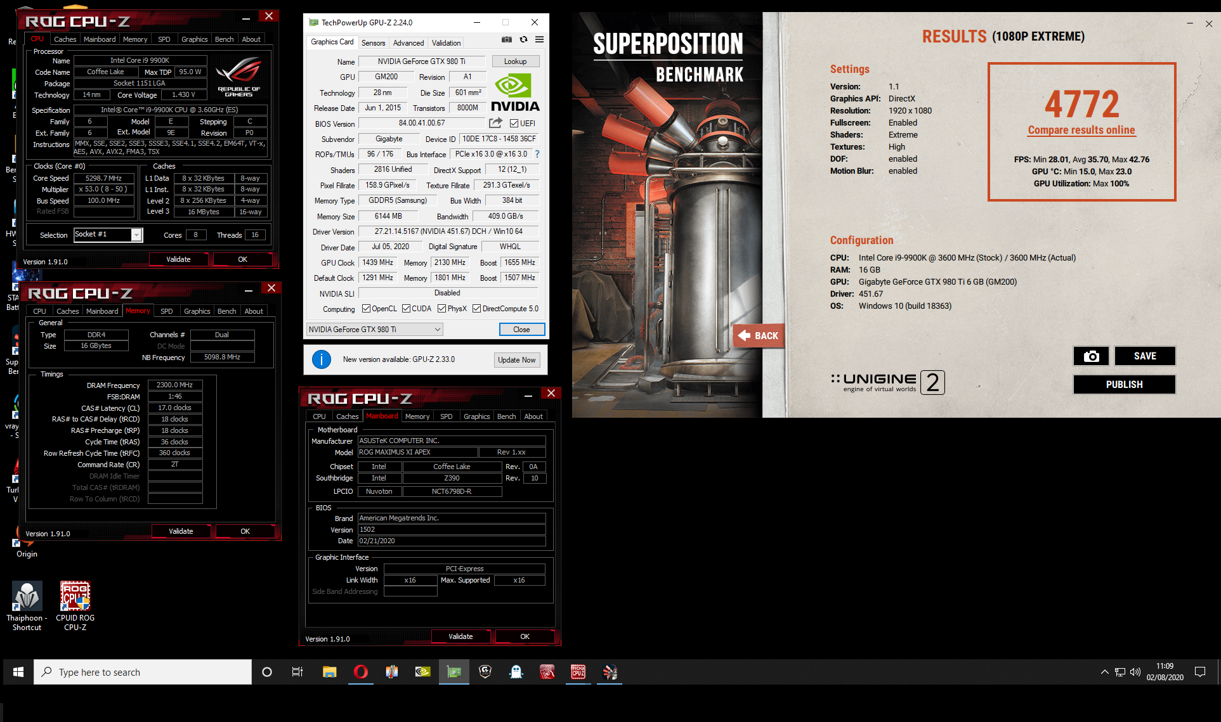Click the Superposition camera screenshot button
This screenshot has height=722, width=1221.
pos(1091,356)
